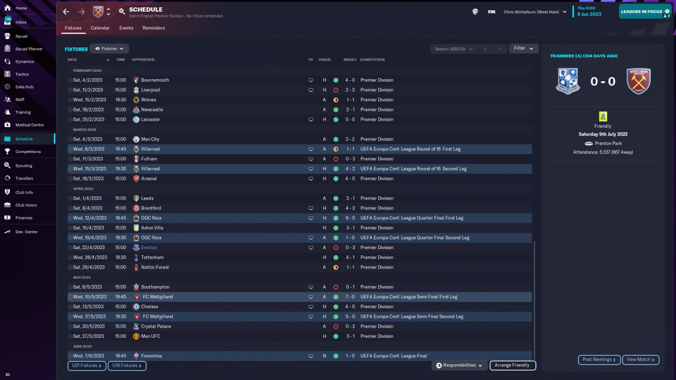Open the Dynamics section

[24, 62]
